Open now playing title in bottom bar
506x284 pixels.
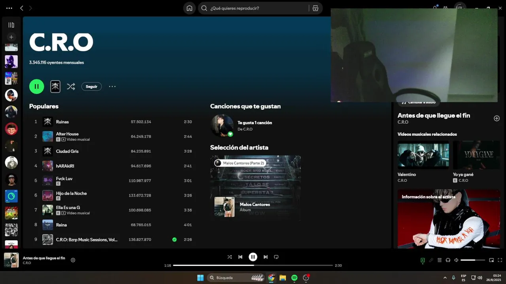pos(44,258)
